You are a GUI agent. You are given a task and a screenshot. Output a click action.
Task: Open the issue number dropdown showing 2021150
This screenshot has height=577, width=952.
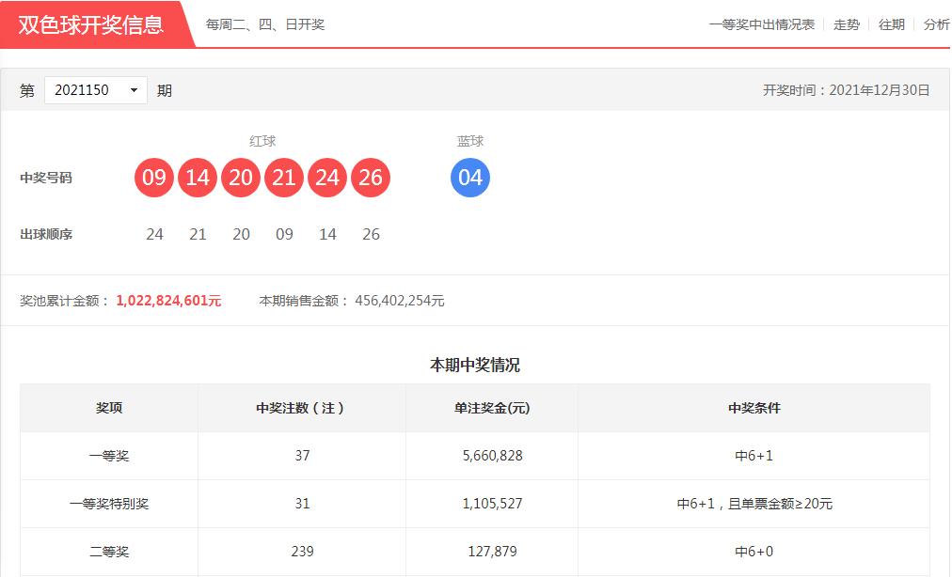(x=96, y=90)
